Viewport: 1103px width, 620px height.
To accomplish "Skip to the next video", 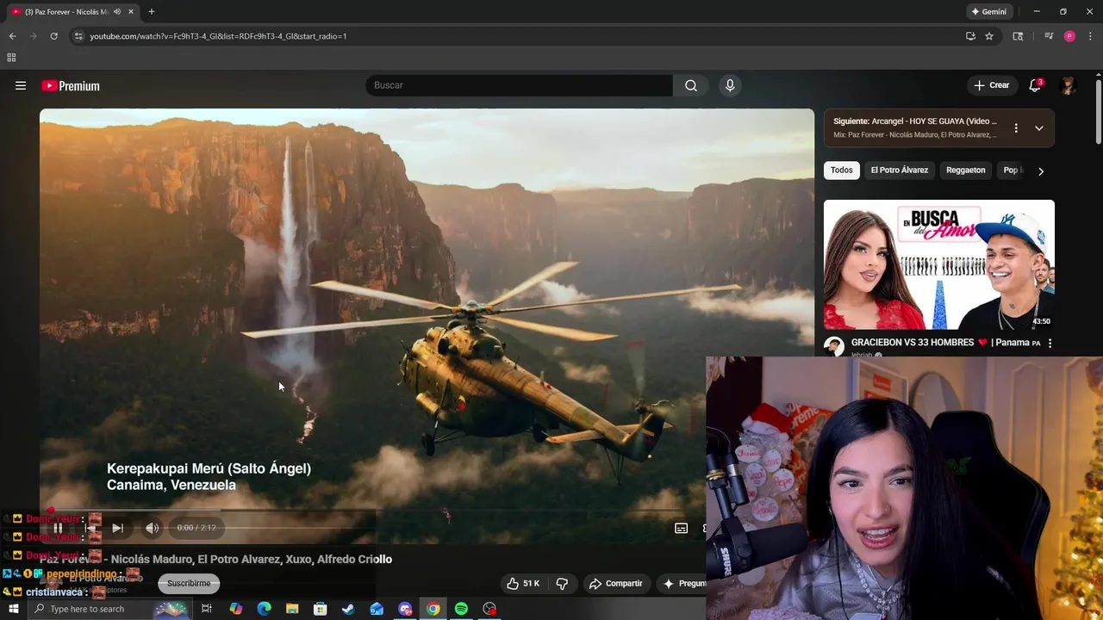I will (117, 528).
